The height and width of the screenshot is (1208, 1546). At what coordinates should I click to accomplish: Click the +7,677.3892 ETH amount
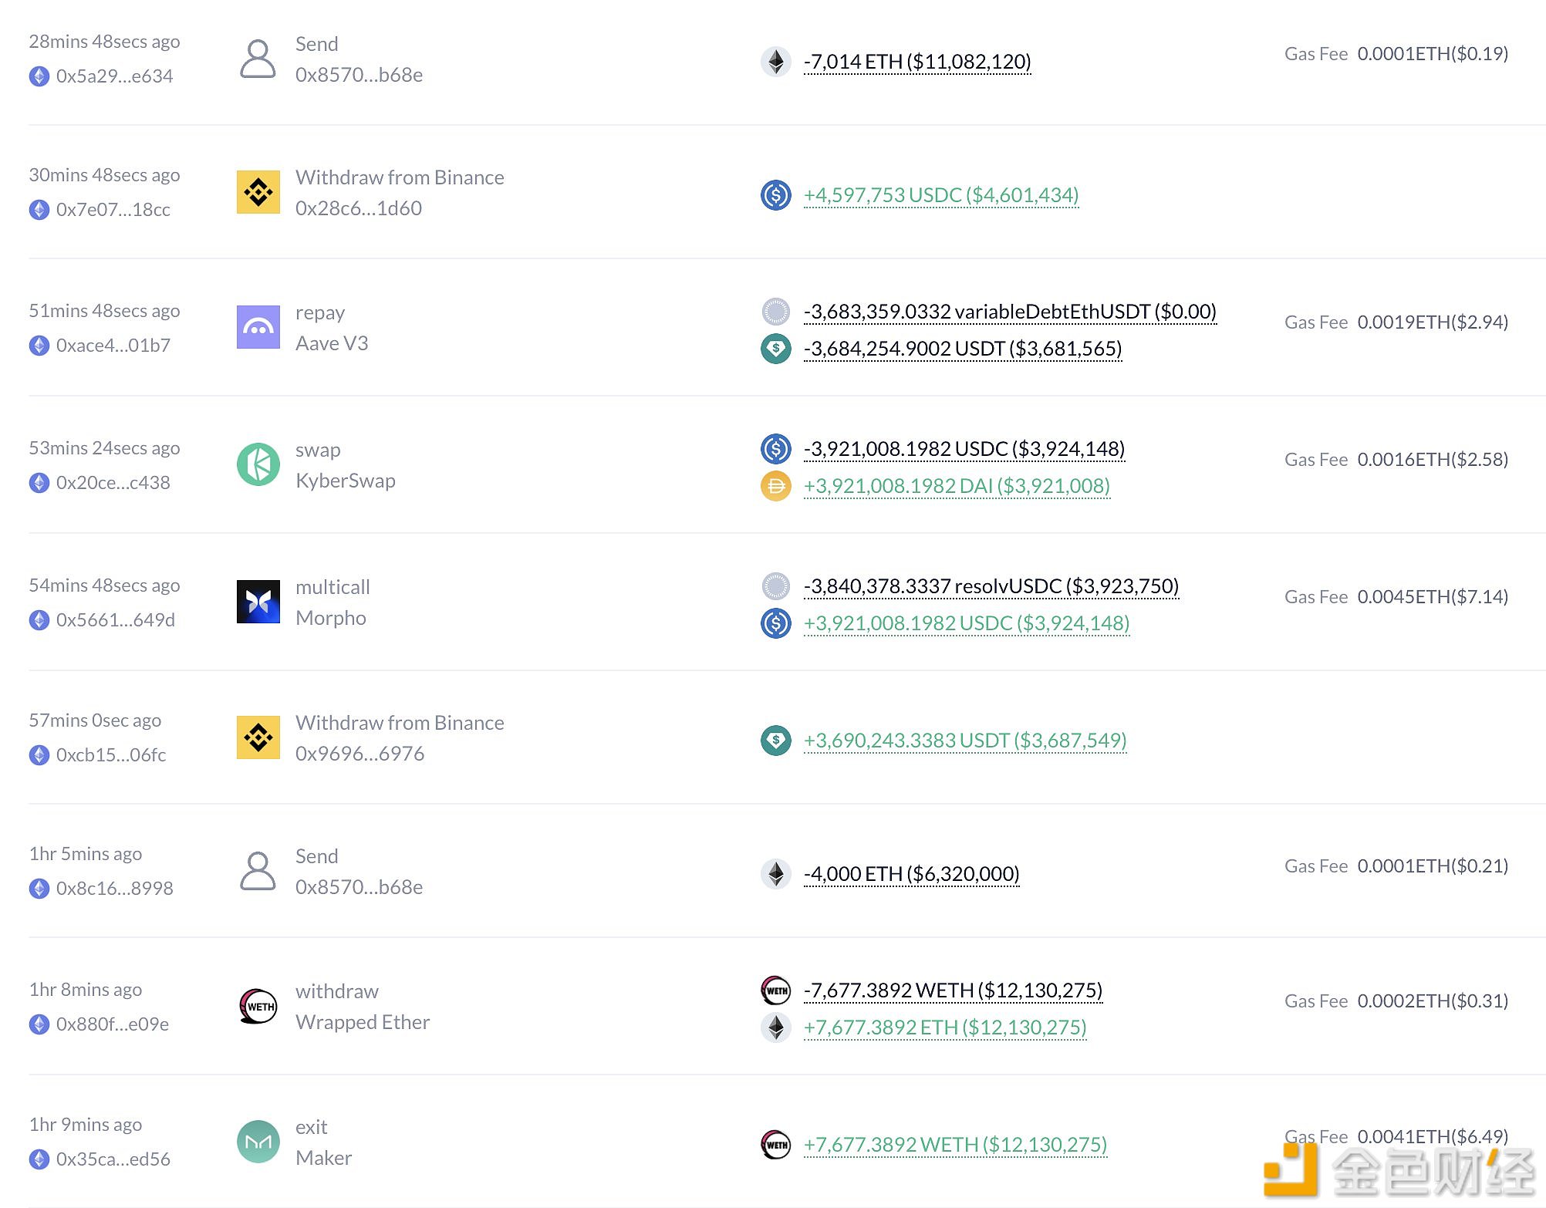[944, 1027]
